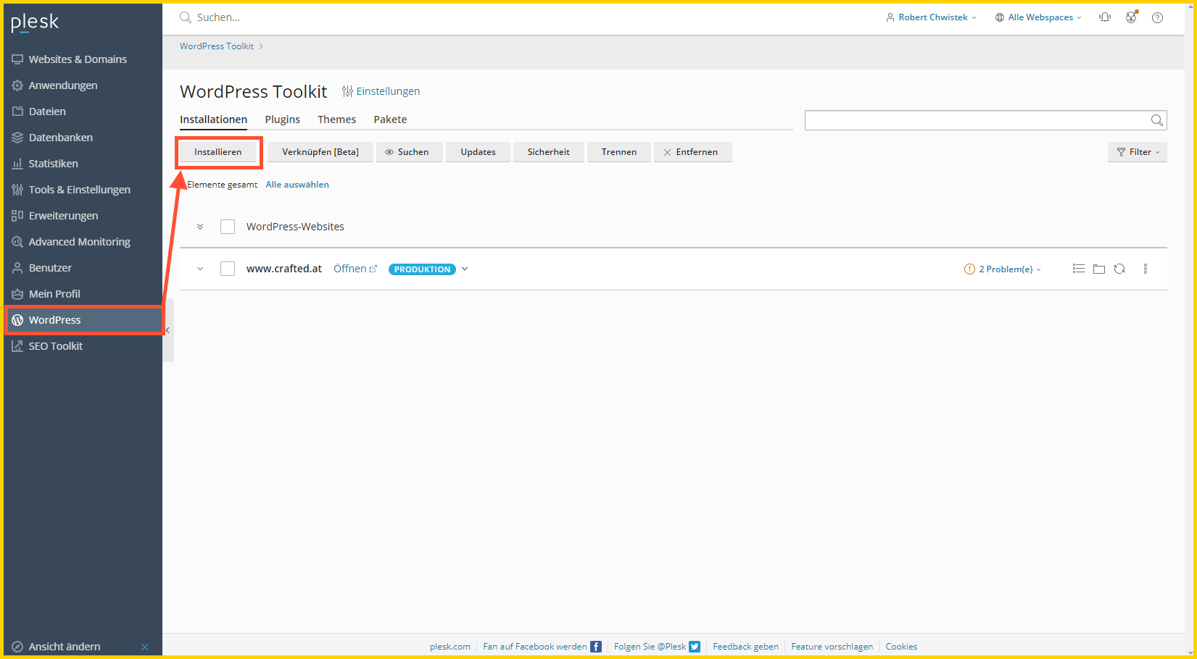Open the Alle Webspaces dropdown
This screenshot has height=659, width=1197.
1038,17
